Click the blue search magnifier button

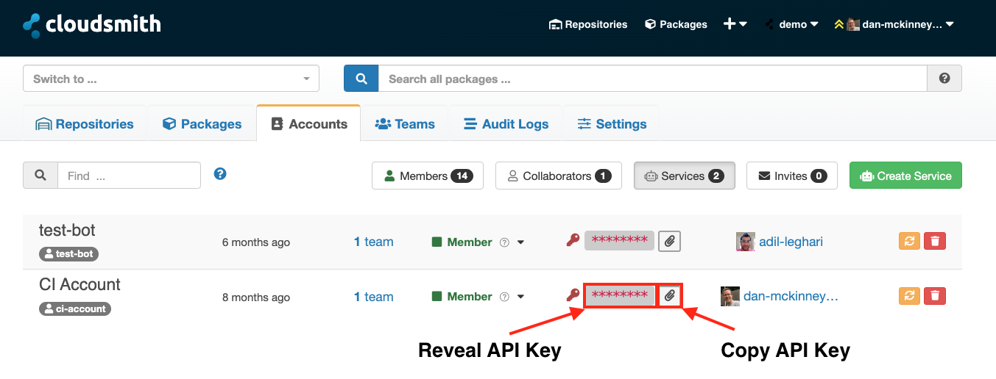361,79
